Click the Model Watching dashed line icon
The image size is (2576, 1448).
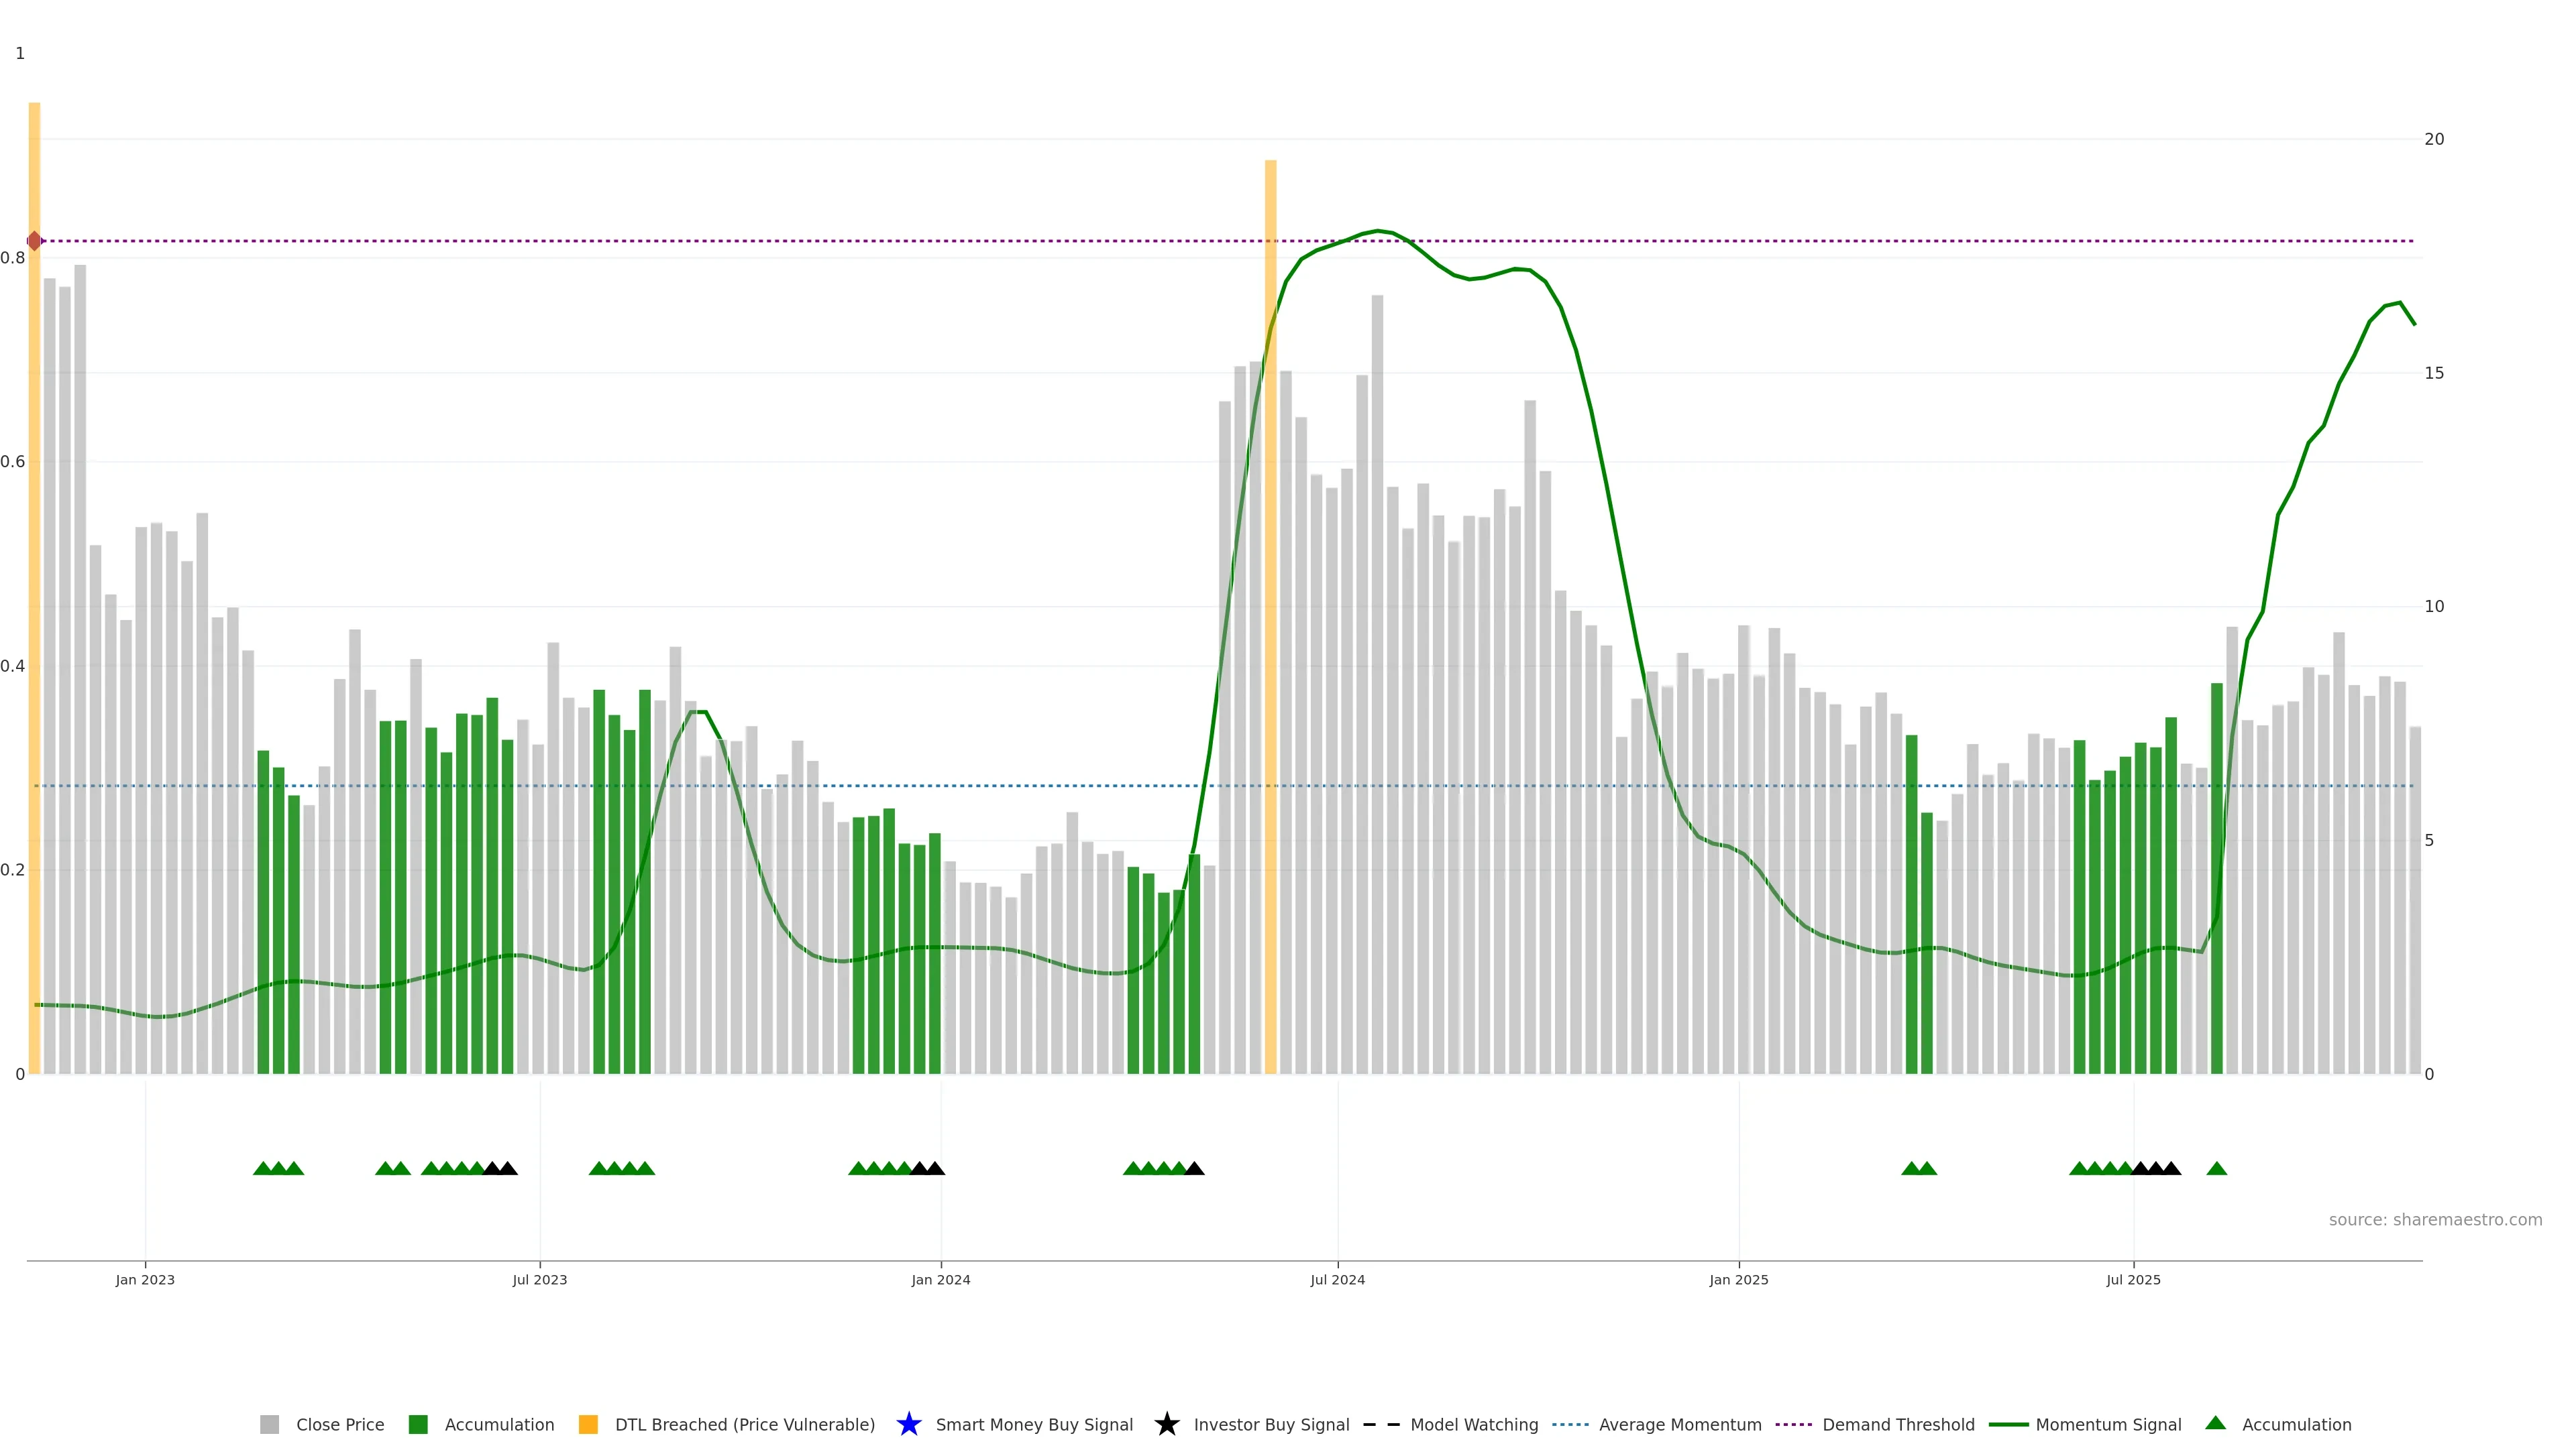1381,1424
